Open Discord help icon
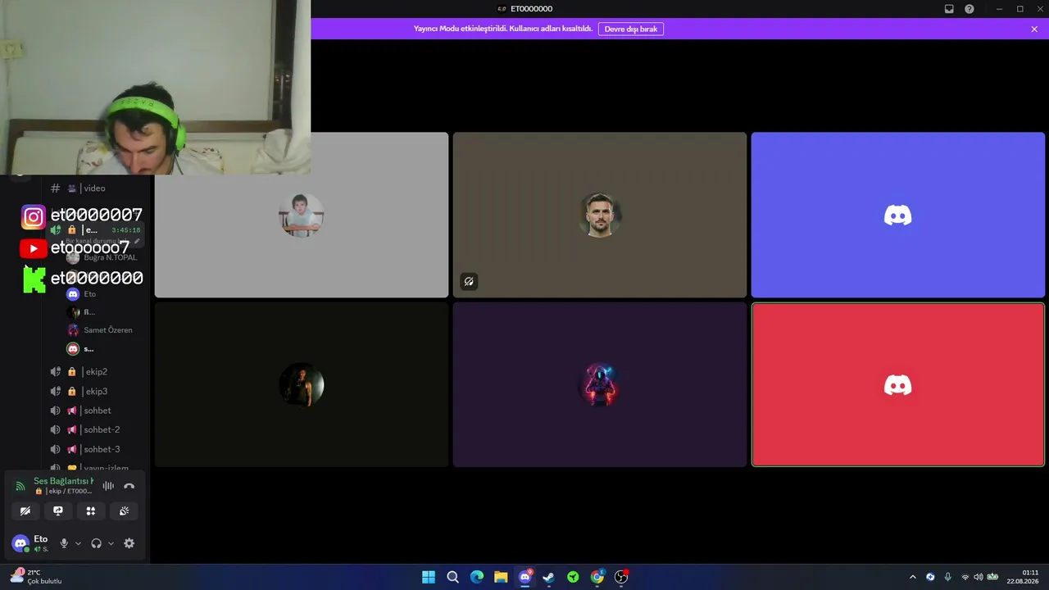This screenshot has height=590, width=1049. (x=970, y=9)
